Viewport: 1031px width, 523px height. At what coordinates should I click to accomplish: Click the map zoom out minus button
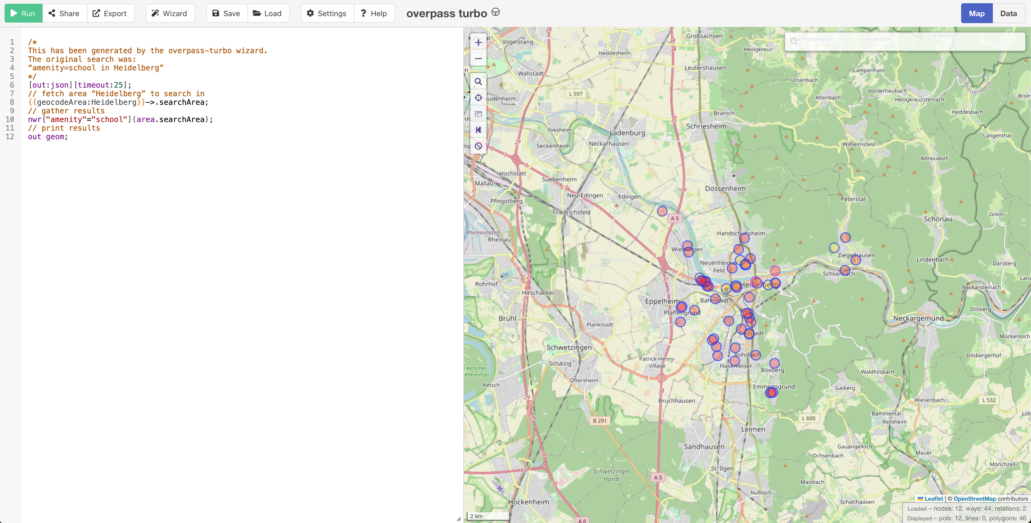[478, 59]
